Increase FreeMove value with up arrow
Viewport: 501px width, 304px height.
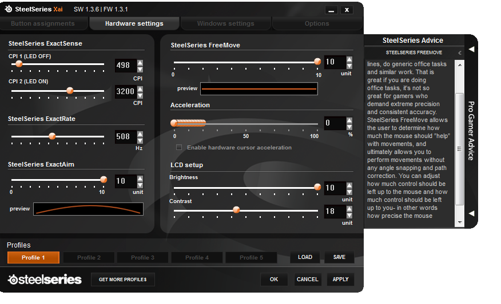click(x=349, y=58)
